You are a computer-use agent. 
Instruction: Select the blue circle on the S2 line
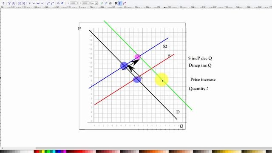(124, 66)
